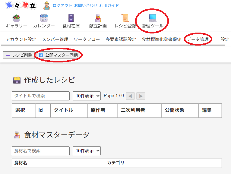
Task: Switch to the アカウント設定 tab
Action: (21, 40)
